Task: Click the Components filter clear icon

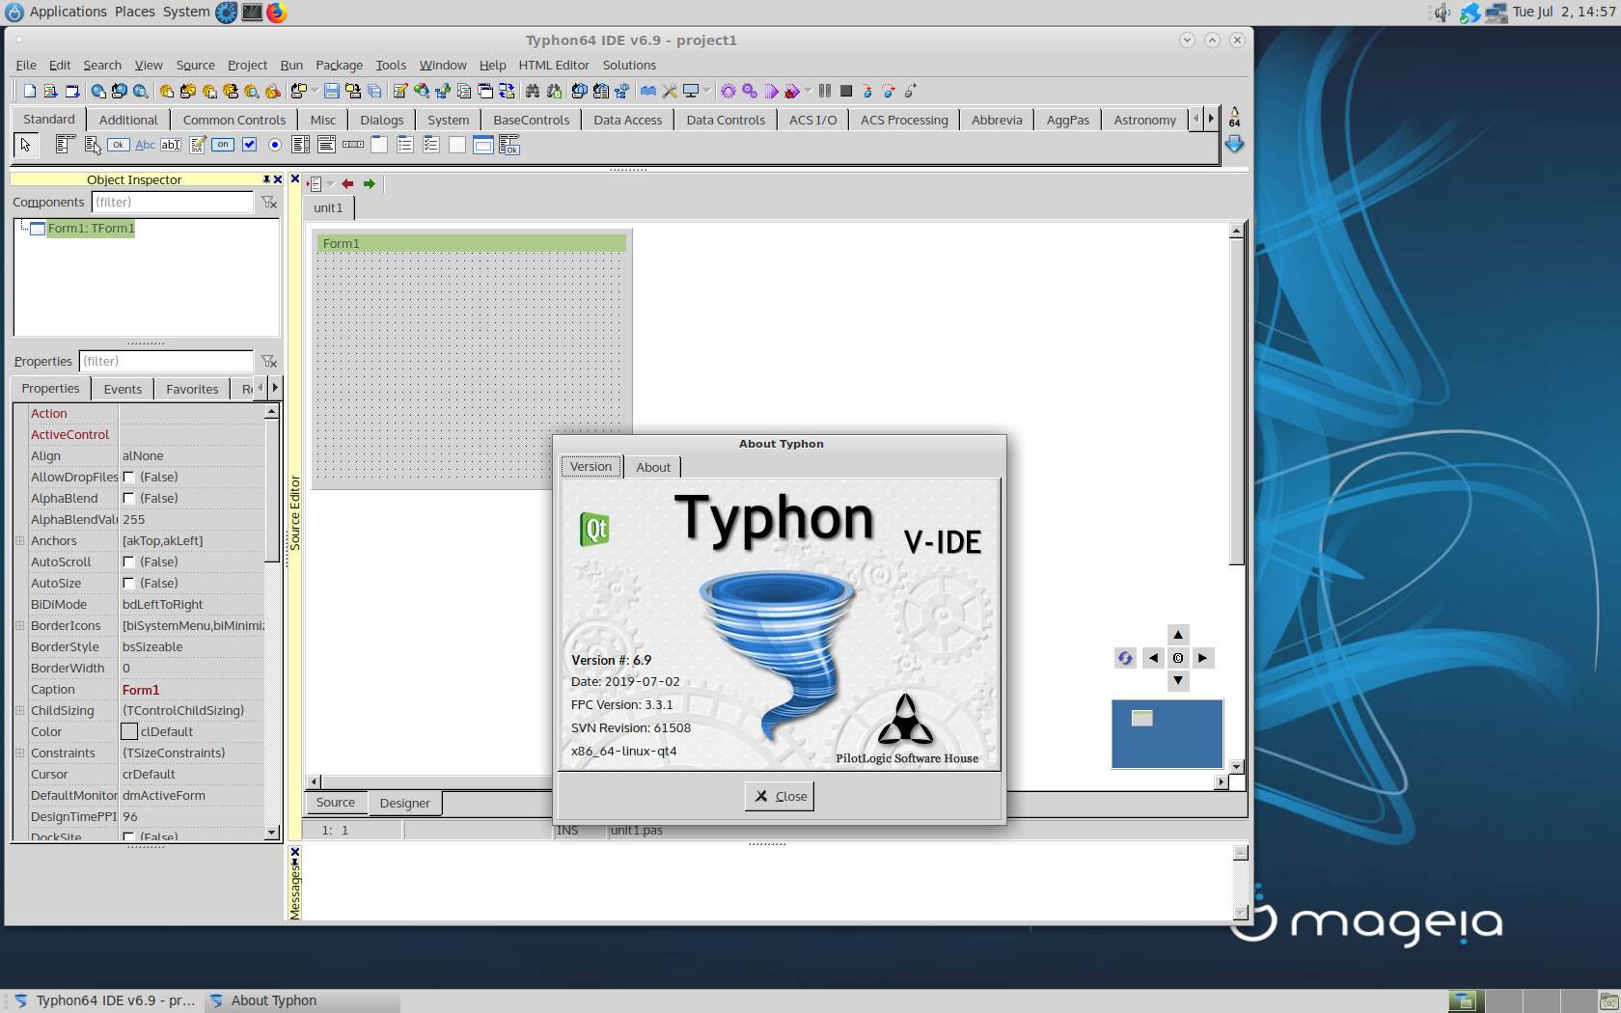Action: (269, 202)
